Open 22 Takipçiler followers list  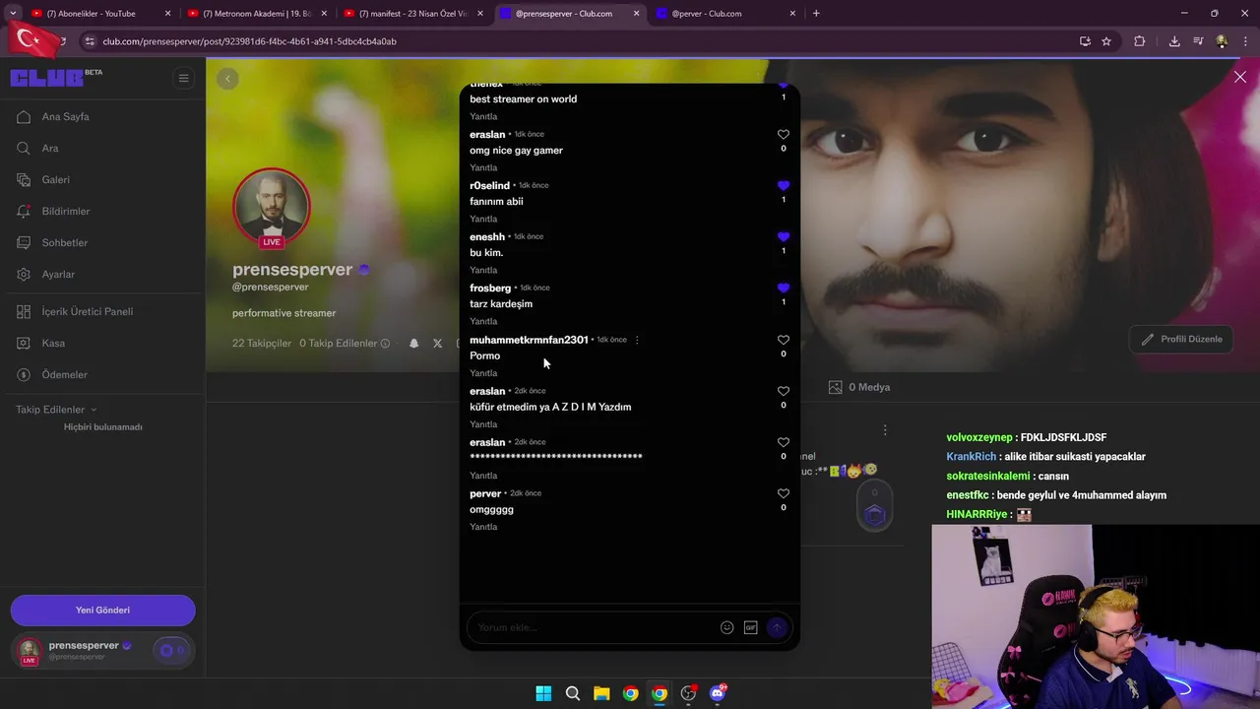[x=262, y=344]
